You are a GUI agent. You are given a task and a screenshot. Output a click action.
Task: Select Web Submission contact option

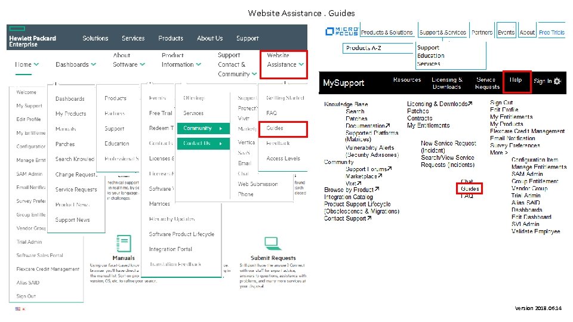coord(258,184)
